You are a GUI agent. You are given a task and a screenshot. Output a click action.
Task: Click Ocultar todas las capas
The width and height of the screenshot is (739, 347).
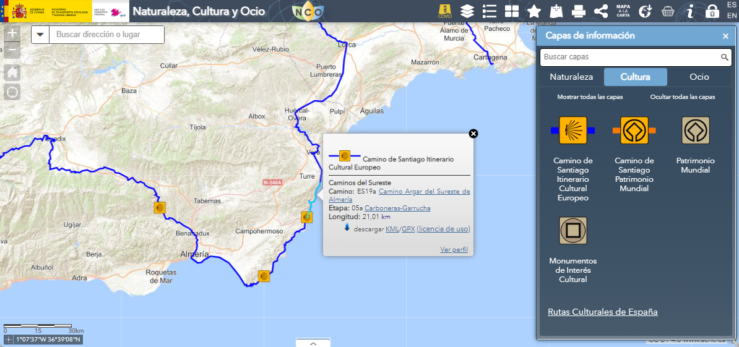pyautogui.click(x=683, y=97)
